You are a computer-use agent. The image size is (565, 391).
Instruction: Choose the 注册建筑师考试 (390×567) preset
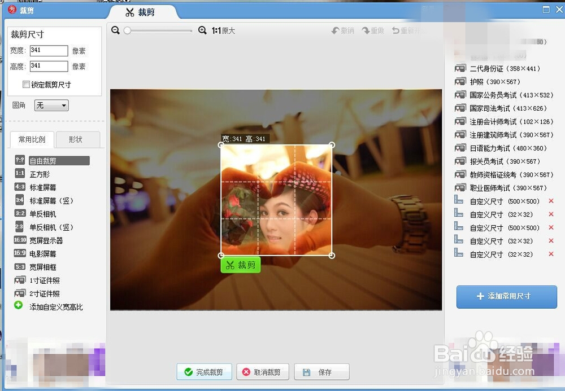[504, 135]
